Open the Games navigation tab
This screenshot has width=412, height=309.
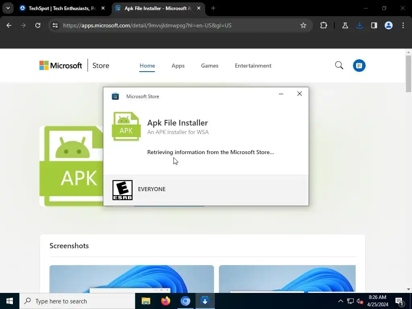(x=210, y=66)
